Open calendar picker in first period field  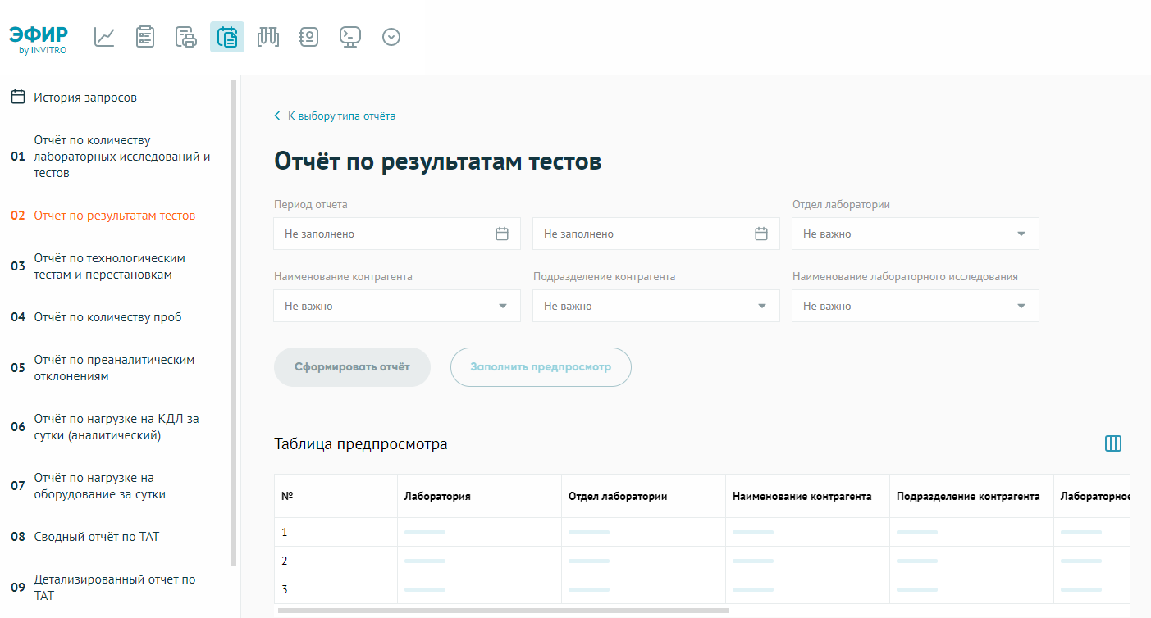click(502, 234)
